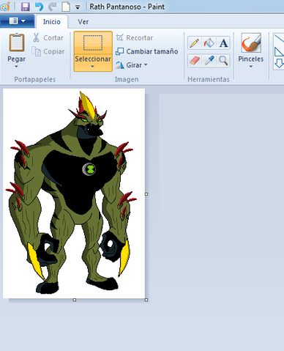The height and width of the screenshot is (351, 284).
Task: Open Cambiar tamaño dialog
Action: pyautogui.click(x=147, y=51)
